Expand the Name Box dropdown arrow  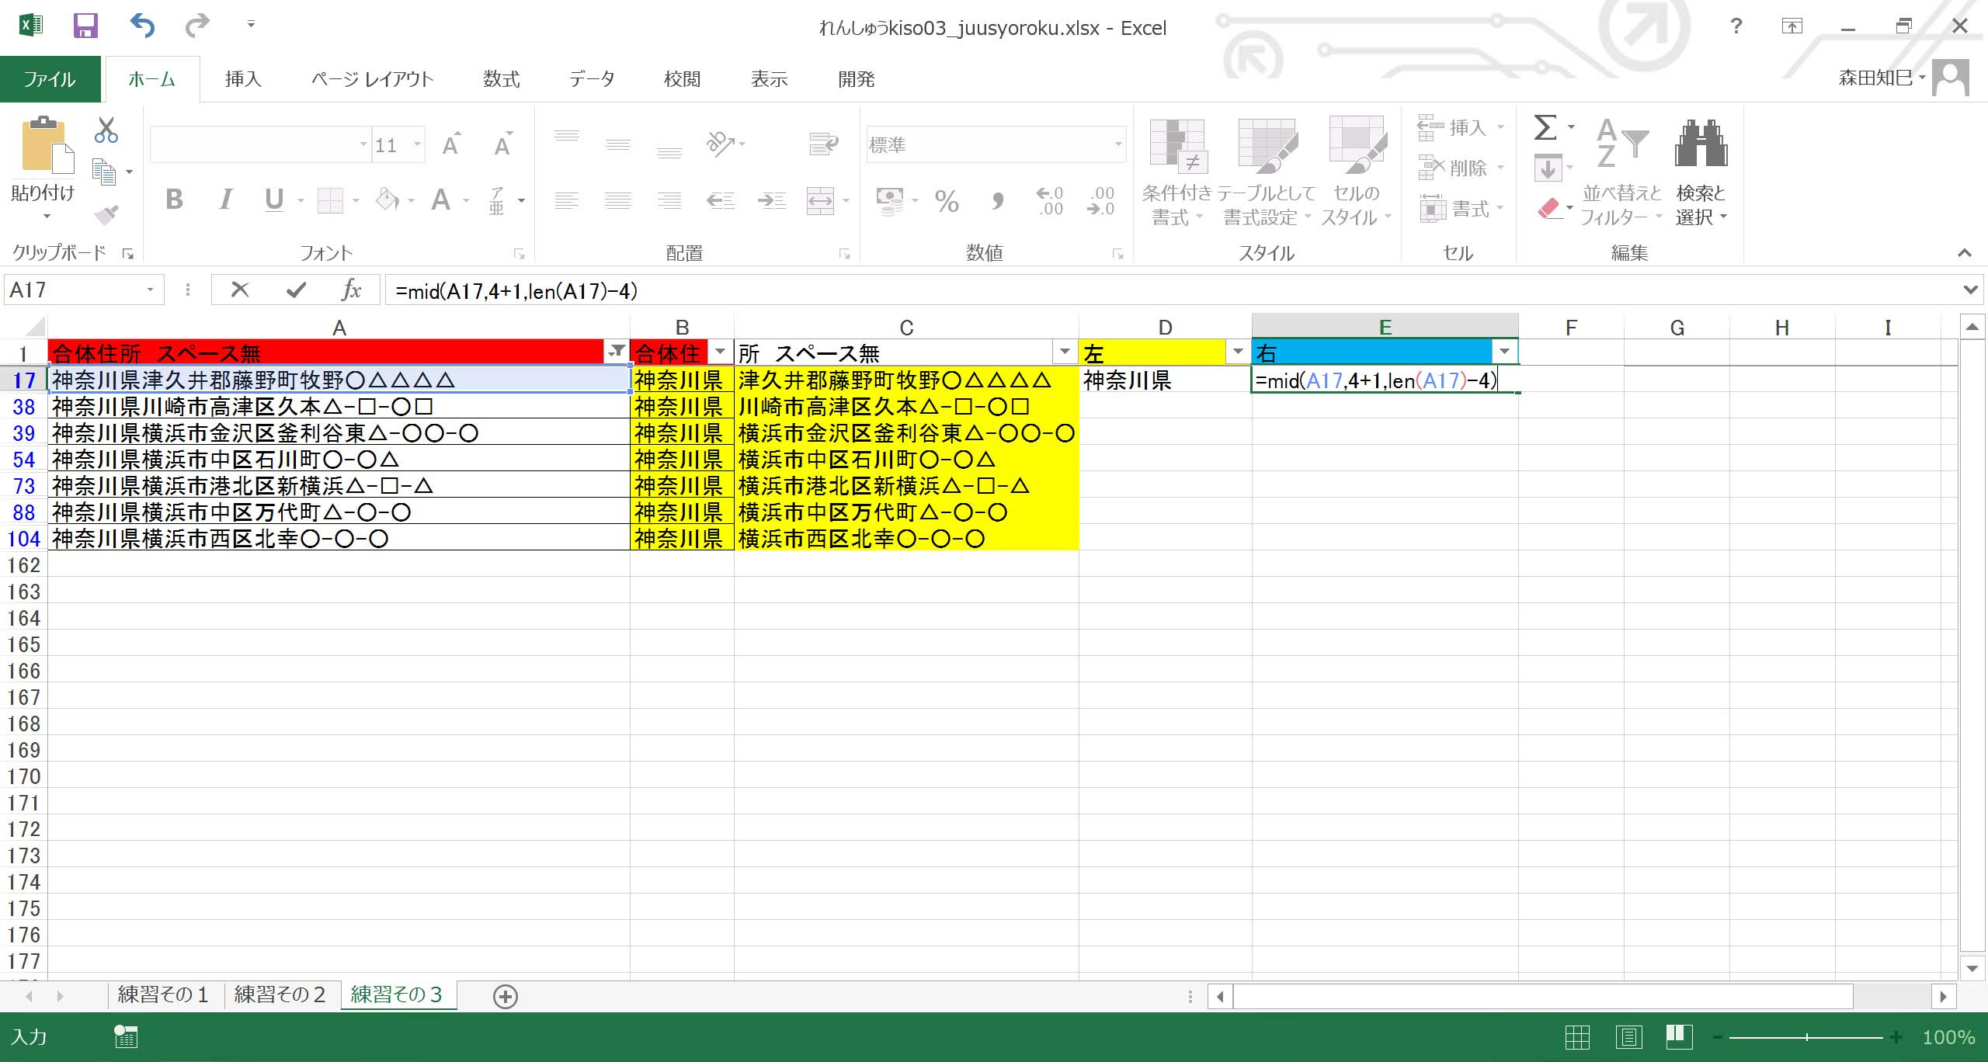(x=150, y=290)
